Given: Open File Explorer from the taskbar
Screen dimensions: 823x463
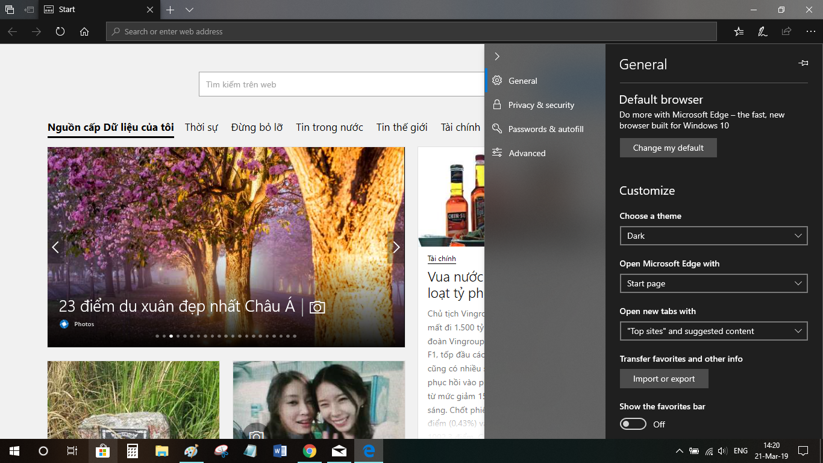Looking at the screenshot, I should pos(162,451).
